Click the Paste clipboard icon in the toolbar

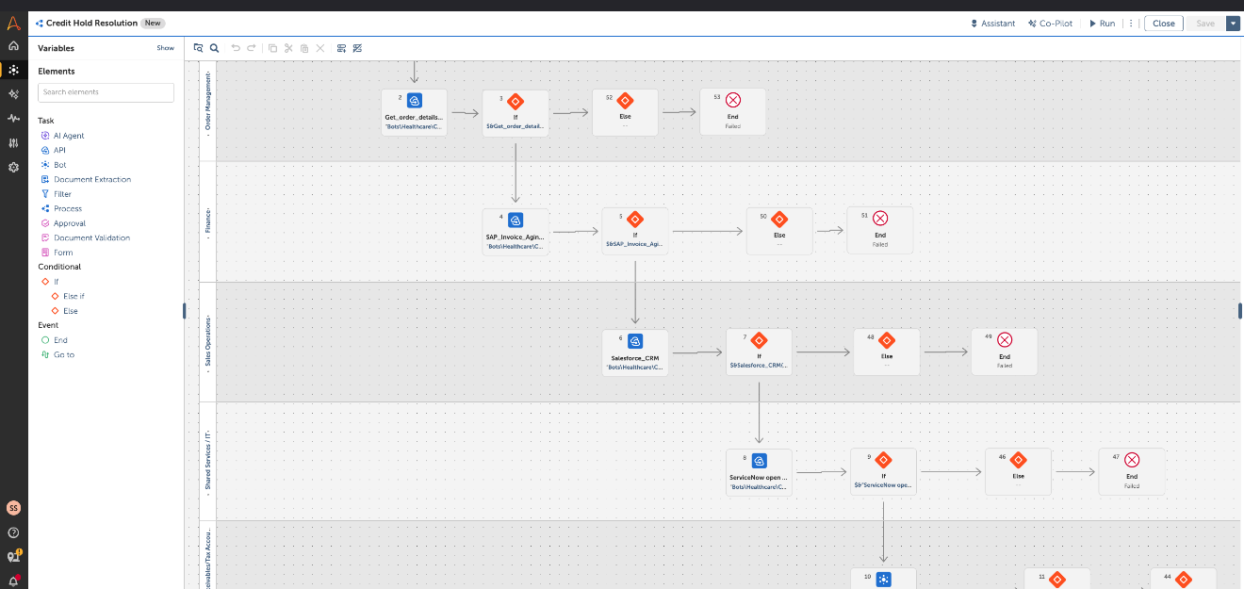[304, 48]
